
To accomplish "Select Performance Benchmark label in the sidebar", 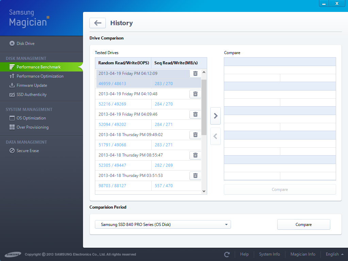I will 39,67.
